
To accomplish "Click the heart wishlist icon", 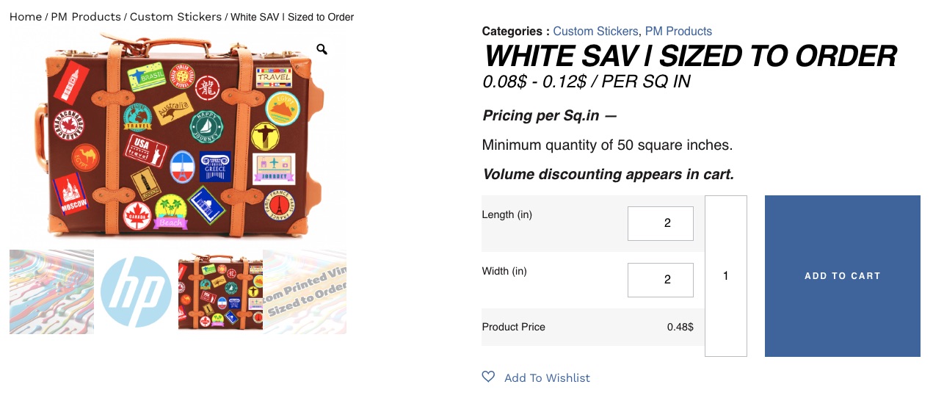I will click(x=488, y=377).
